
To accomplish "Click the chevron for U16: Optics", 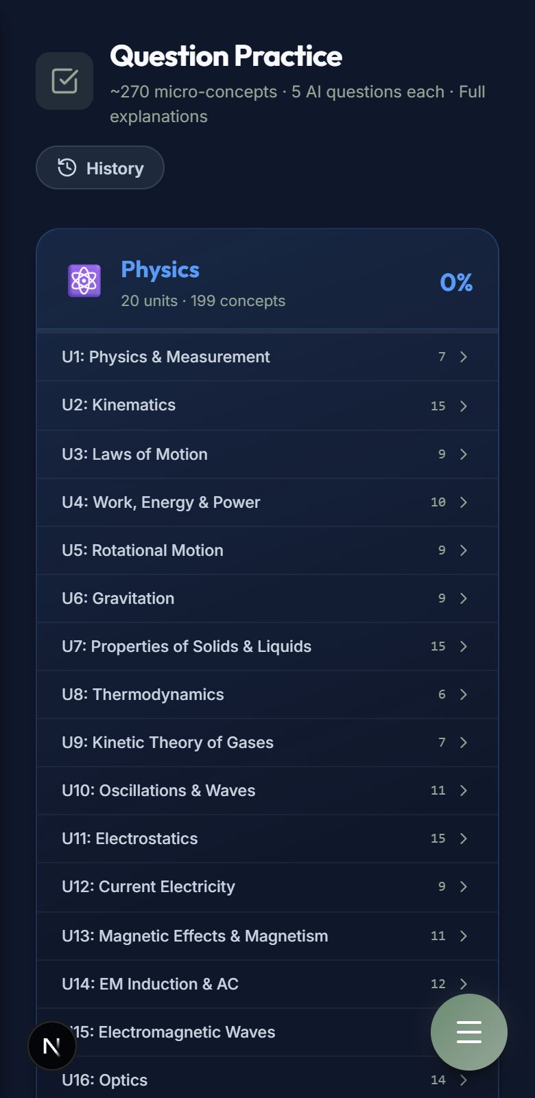I will 464,1080.
